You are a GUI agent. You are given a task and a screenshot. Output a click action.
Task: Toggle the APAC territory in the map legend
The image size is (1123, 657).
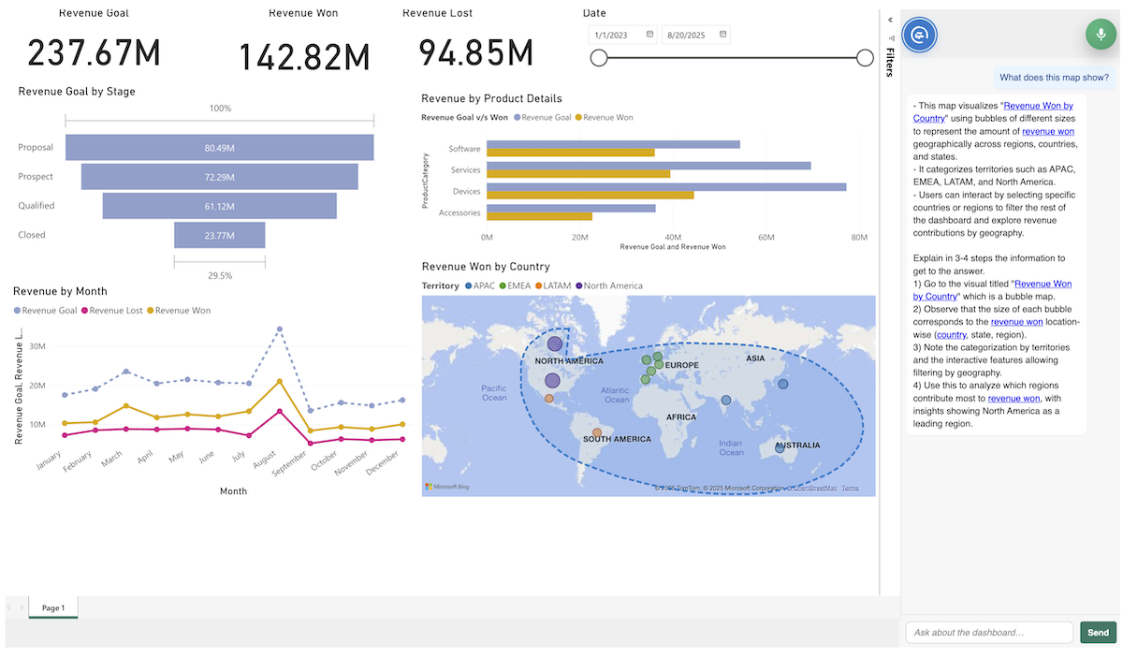[481, 285]
